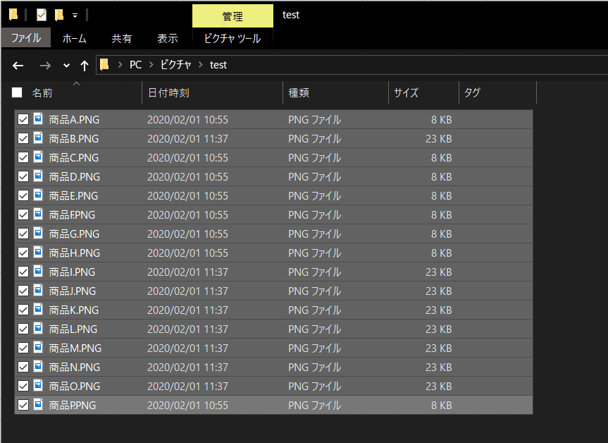Open the recent locations dropdown arrow
608x443 pixels.
(66, 65)
